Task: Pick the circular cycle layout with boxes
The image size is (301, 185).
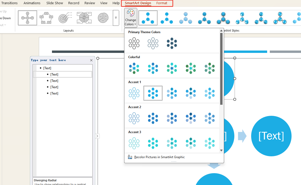Action: (x=46, y=18)
